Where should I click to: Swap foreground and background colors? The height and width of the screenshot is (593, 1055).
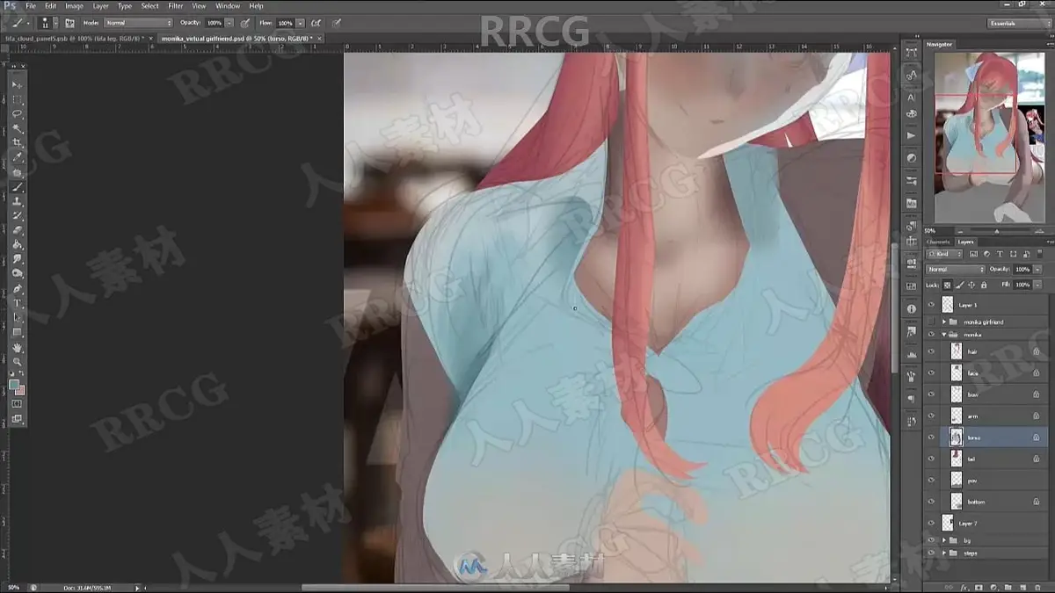click(x=22, y=374)
